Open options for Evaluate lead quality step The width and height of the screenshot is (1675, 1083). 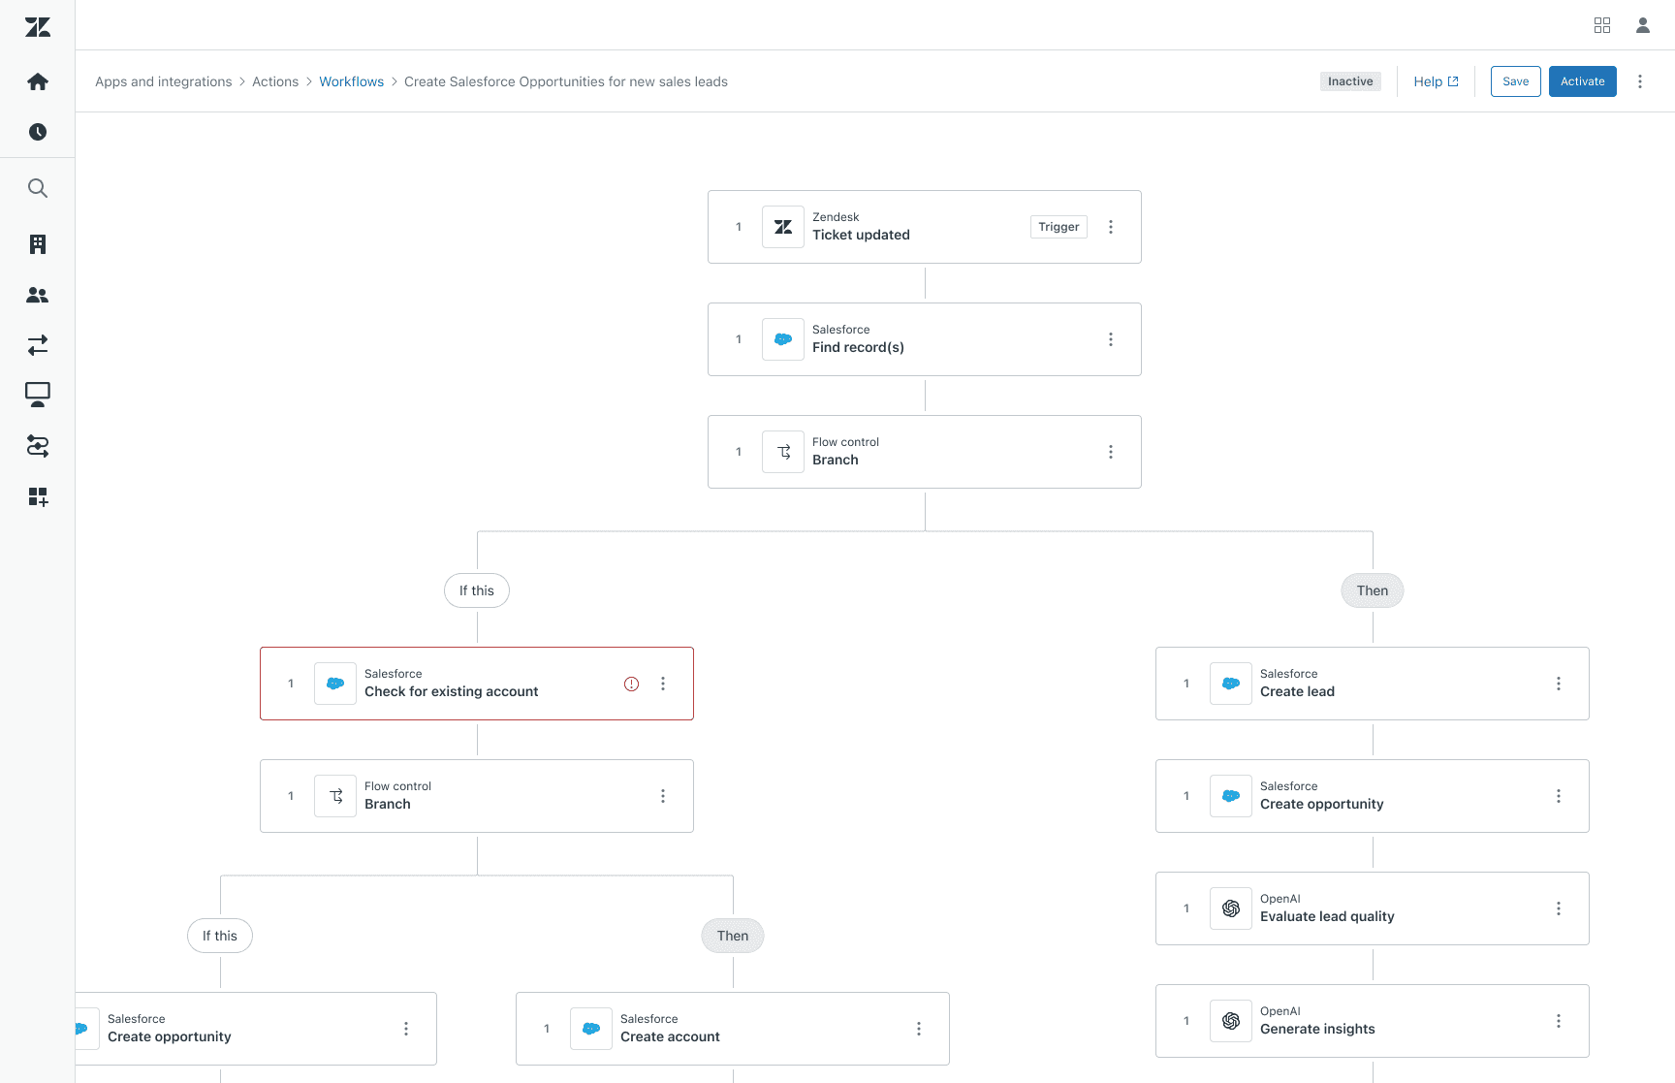coord(1559,908)
